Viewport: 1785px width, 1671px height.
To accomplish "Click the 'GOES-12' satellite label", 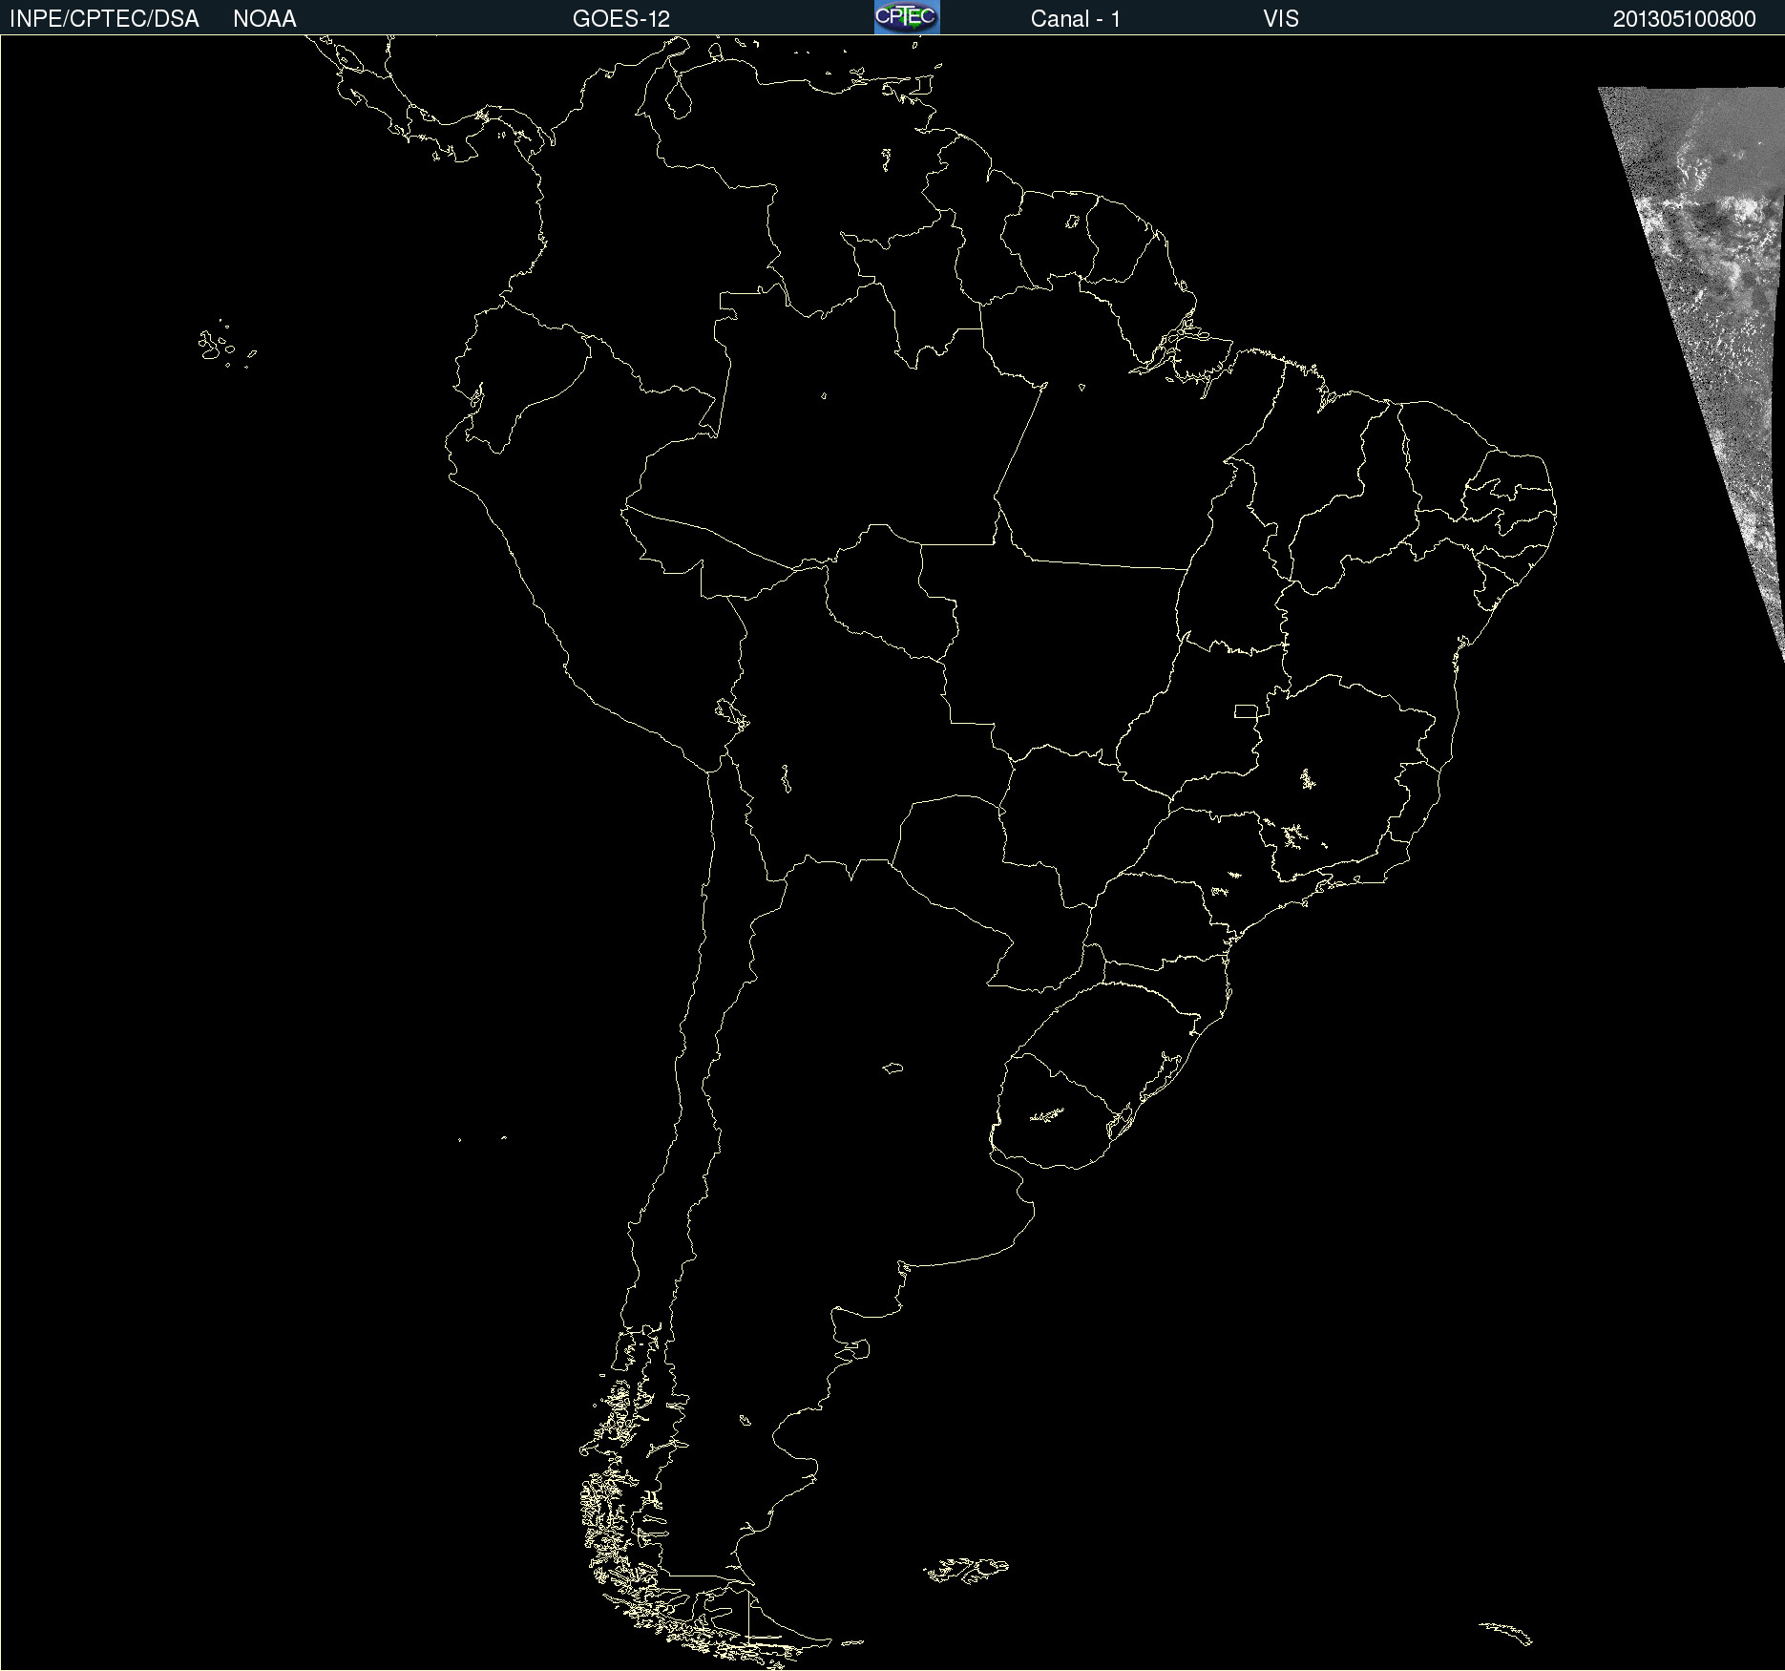I will tap(621, 19).
